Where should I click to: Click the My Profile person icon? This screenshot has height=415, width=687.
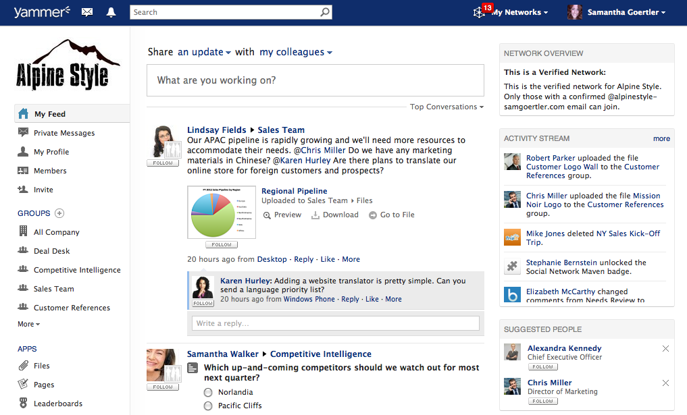click(x=23, y=151)
